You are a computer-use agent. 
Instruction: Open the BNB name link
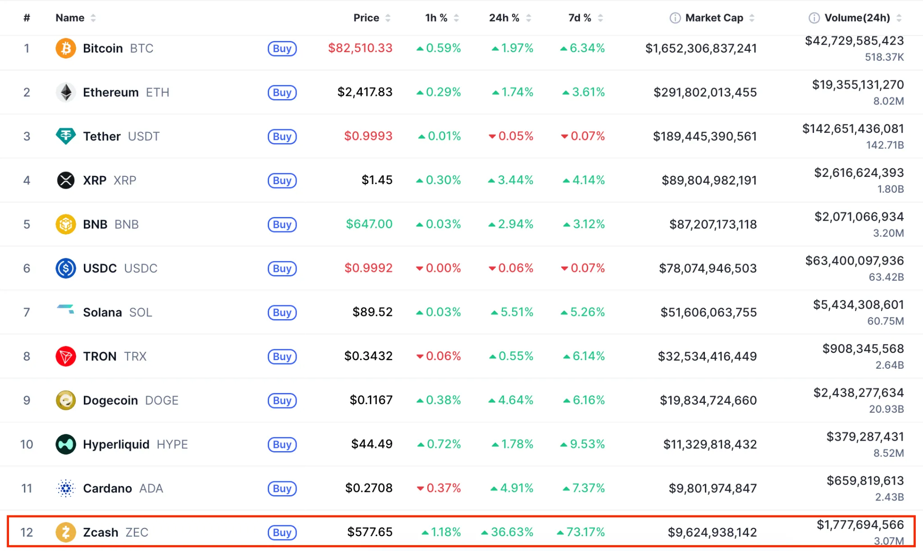(x=95, y=224)
